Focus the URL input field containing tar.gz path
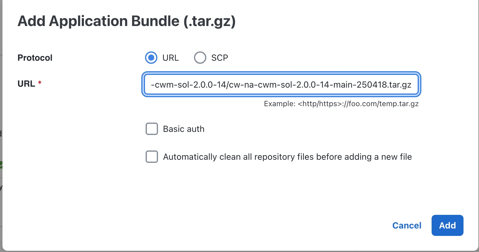This screenshot has width=479, height=252. click(281, 85)
